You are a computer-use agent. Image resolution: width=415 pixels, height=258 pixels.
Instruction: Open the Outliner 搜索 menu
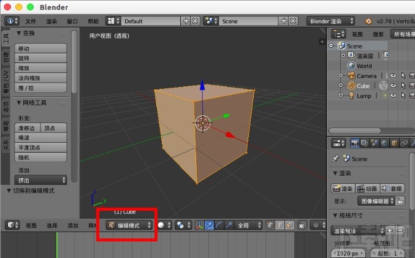(378, 34)
